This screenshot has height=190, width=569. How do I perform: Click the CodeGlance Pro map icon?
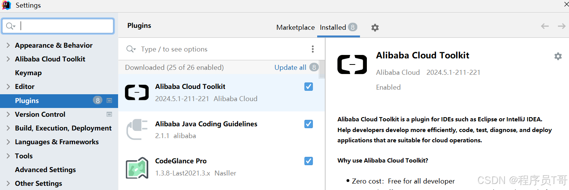[137, 168]
